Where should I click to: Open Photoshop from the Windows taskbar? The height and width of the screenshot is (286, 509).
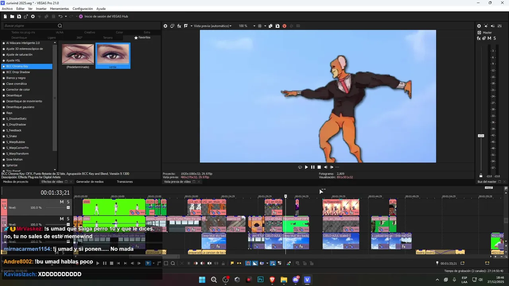(x=260, y=280)
